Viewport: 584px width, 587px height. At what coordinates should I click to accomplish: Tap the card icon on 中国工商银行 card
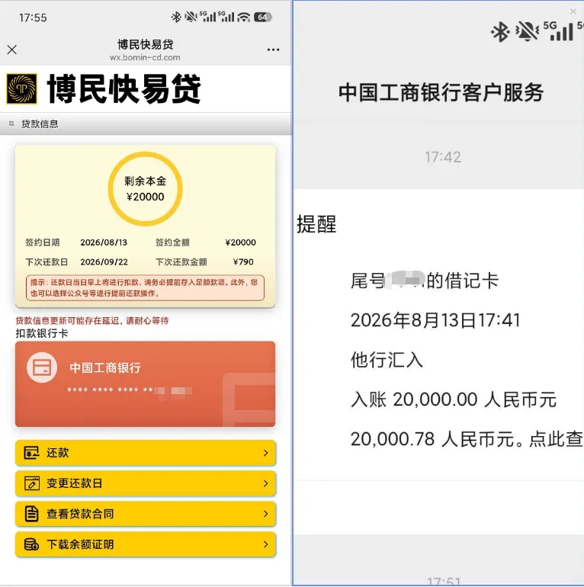pyautogui.click(x=42, y=367)
